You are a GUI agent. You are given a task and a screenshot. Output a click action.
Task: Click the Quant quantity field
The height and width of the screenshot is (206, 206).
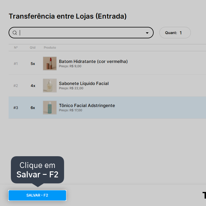click(x=175, y=33)
